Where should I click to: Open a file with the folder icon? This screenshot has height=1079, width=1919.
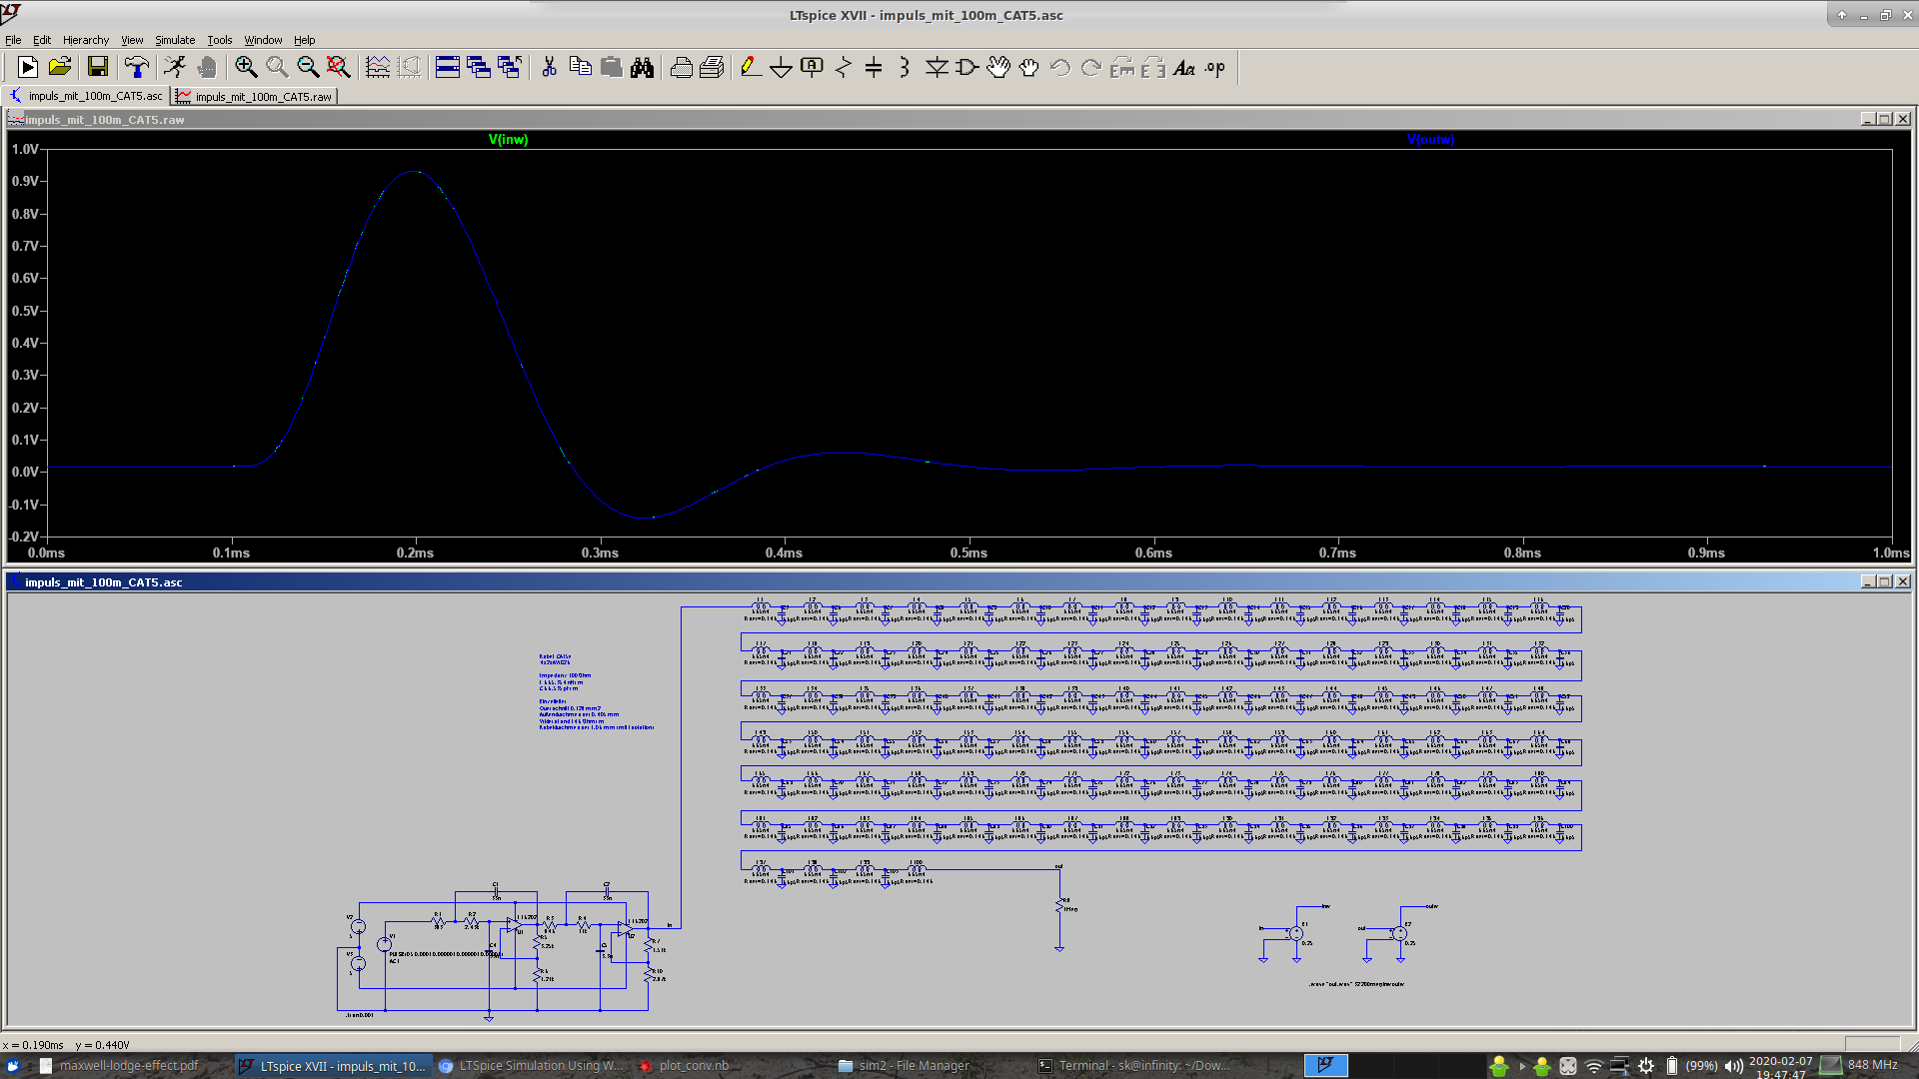coord(60,67)
